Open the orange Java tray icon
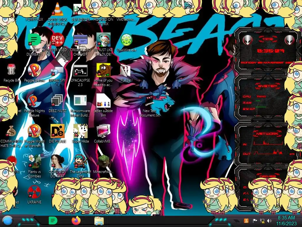Screen dimensions: 302x227 [246, 220]
